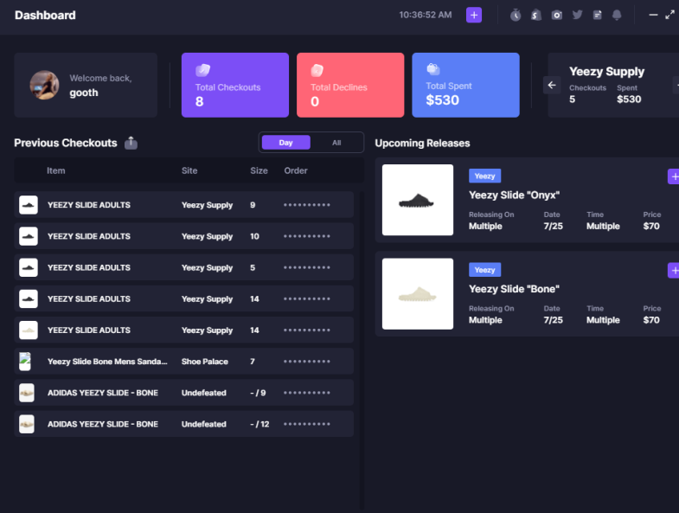The image size is (679, 513).
Task: Click the notes document icon
Action: [597, 16]
